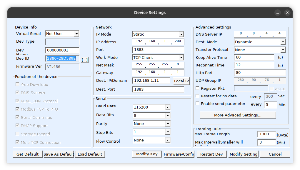Click the IP Address field
The height and width of the screenshot is (170, 300).
[x=158, y=42]
